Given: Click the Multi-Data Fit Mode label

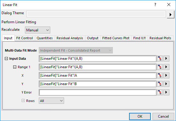Looking at the screenshot, I should (x=21, y=50).
